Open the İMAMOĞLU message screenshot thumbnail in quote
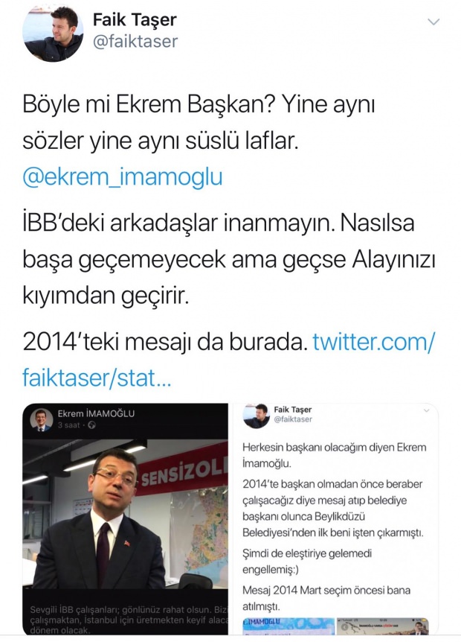Image resolution: width=461 pixels, height=642 pixels. 288,626
